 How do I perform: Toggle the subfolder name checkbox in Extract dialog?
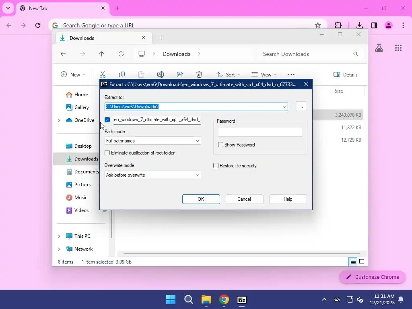click(107, 119)
